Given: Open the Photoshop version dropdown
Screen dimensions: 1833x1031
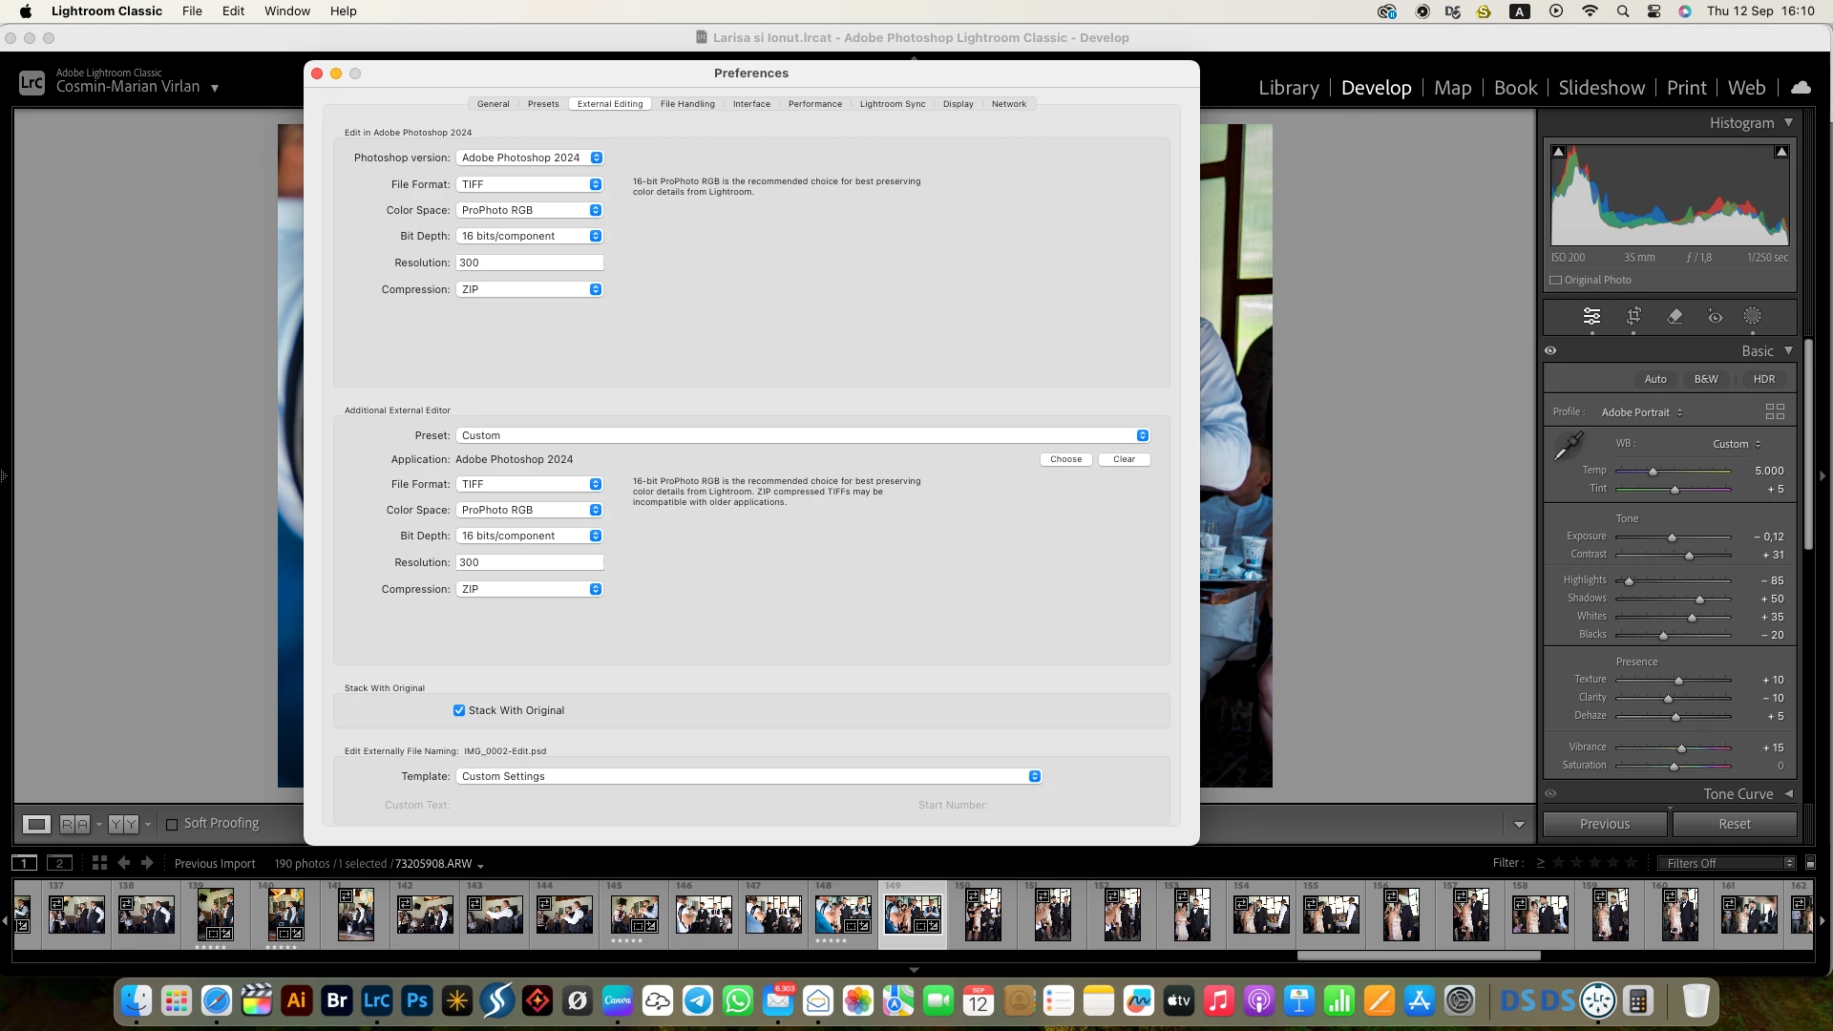Looking at the screenshot, I should coord(530,158).
